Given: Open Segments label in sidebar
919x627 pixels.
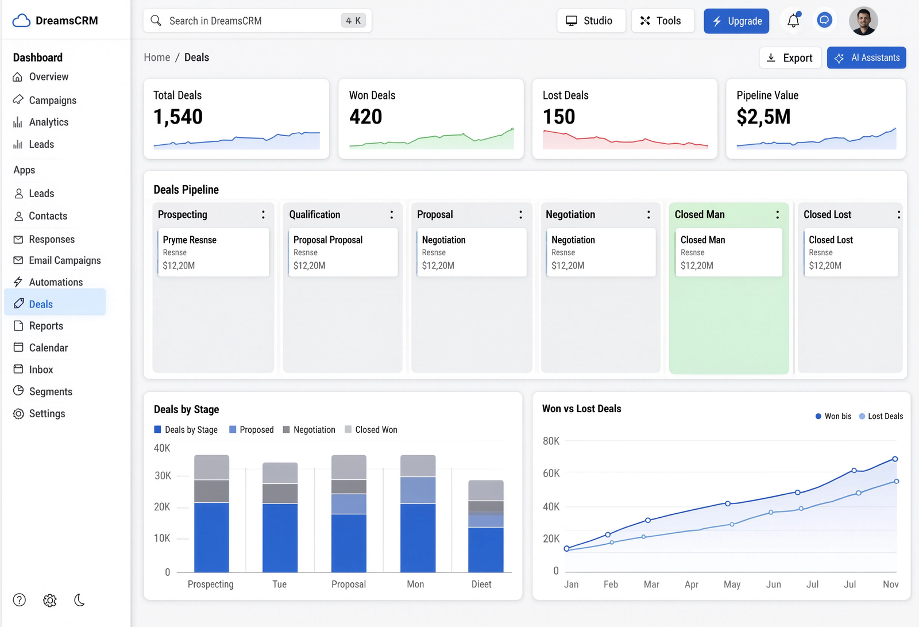Looking at the screenshot, I should 51,391.
